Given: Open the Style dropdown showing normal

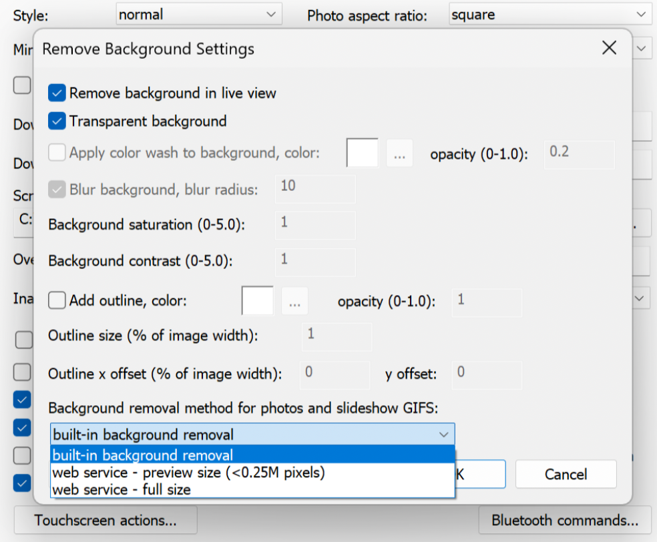Looking at the screenshot, I should coord(199,14).
